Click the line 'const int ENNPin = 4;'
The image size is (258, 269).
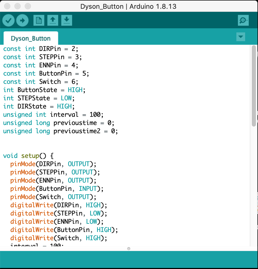coord(41,65)
